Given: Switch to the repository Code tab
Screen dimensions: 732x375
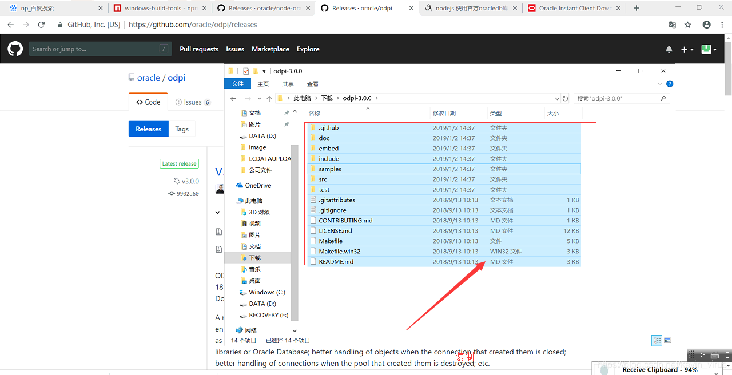Looking at the screenshot, I should coord(148,102).
